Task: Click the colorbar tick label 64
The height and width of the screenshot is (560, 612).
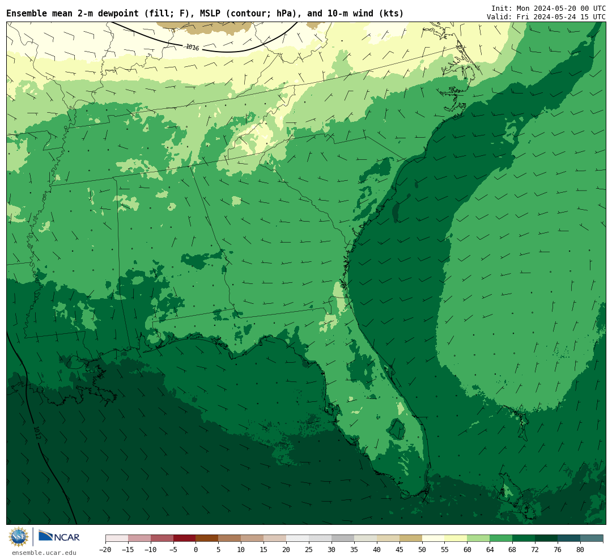Action: (490, 549)
